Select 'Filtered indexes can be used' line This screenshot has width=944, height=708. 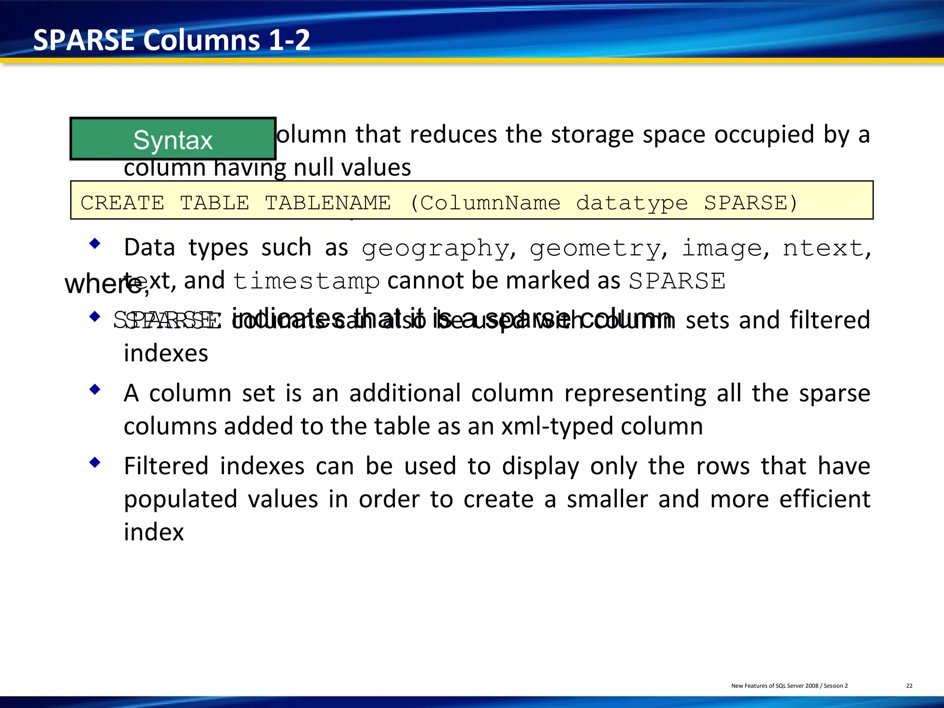point(497,466)
